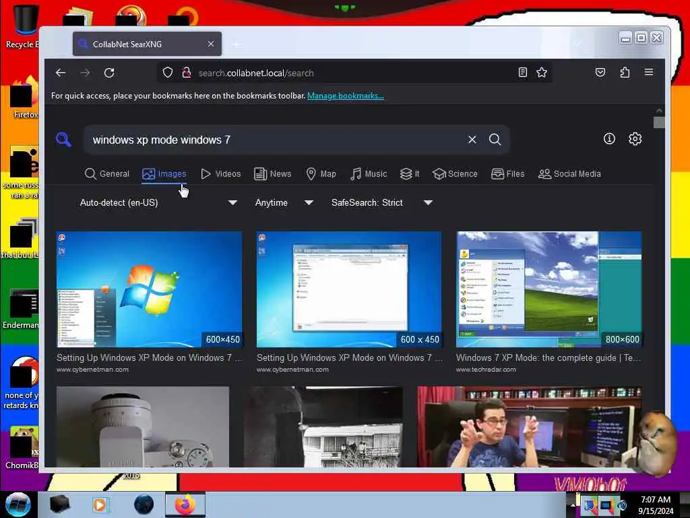
Task: Open the man with glasses thumbnail
Action: 529,426
